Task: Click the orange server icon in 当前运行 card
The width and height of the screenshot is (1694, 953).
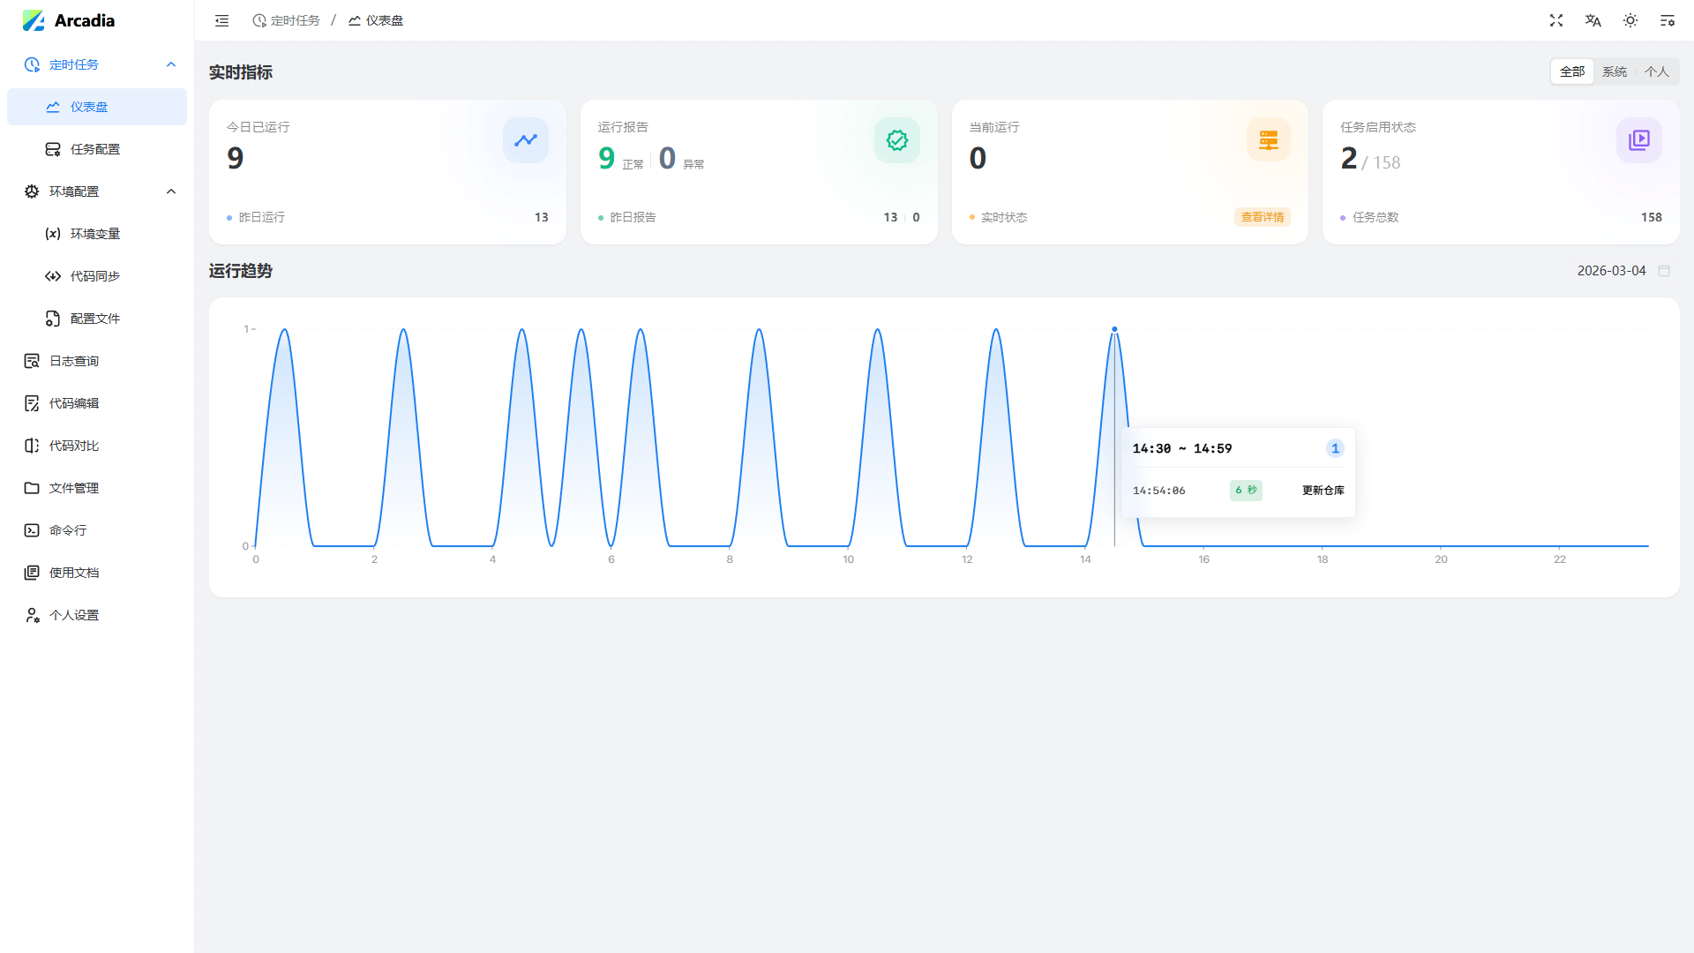Action: click(x=1268, y=140)
